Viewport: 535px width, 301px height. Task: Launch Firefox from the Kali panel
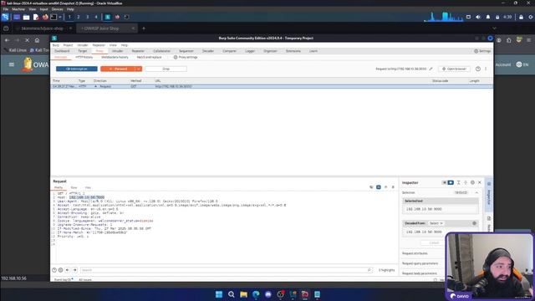(45, 17)
